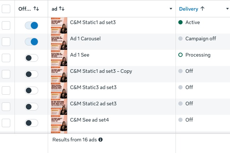
Task: Select the C&M See ad set4 checkbox
Action: point(6,123)
